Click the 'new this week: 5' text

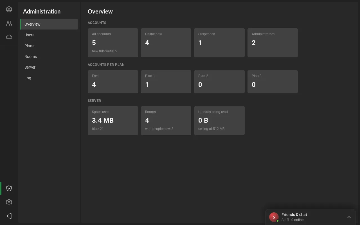[x=104, y=51]
